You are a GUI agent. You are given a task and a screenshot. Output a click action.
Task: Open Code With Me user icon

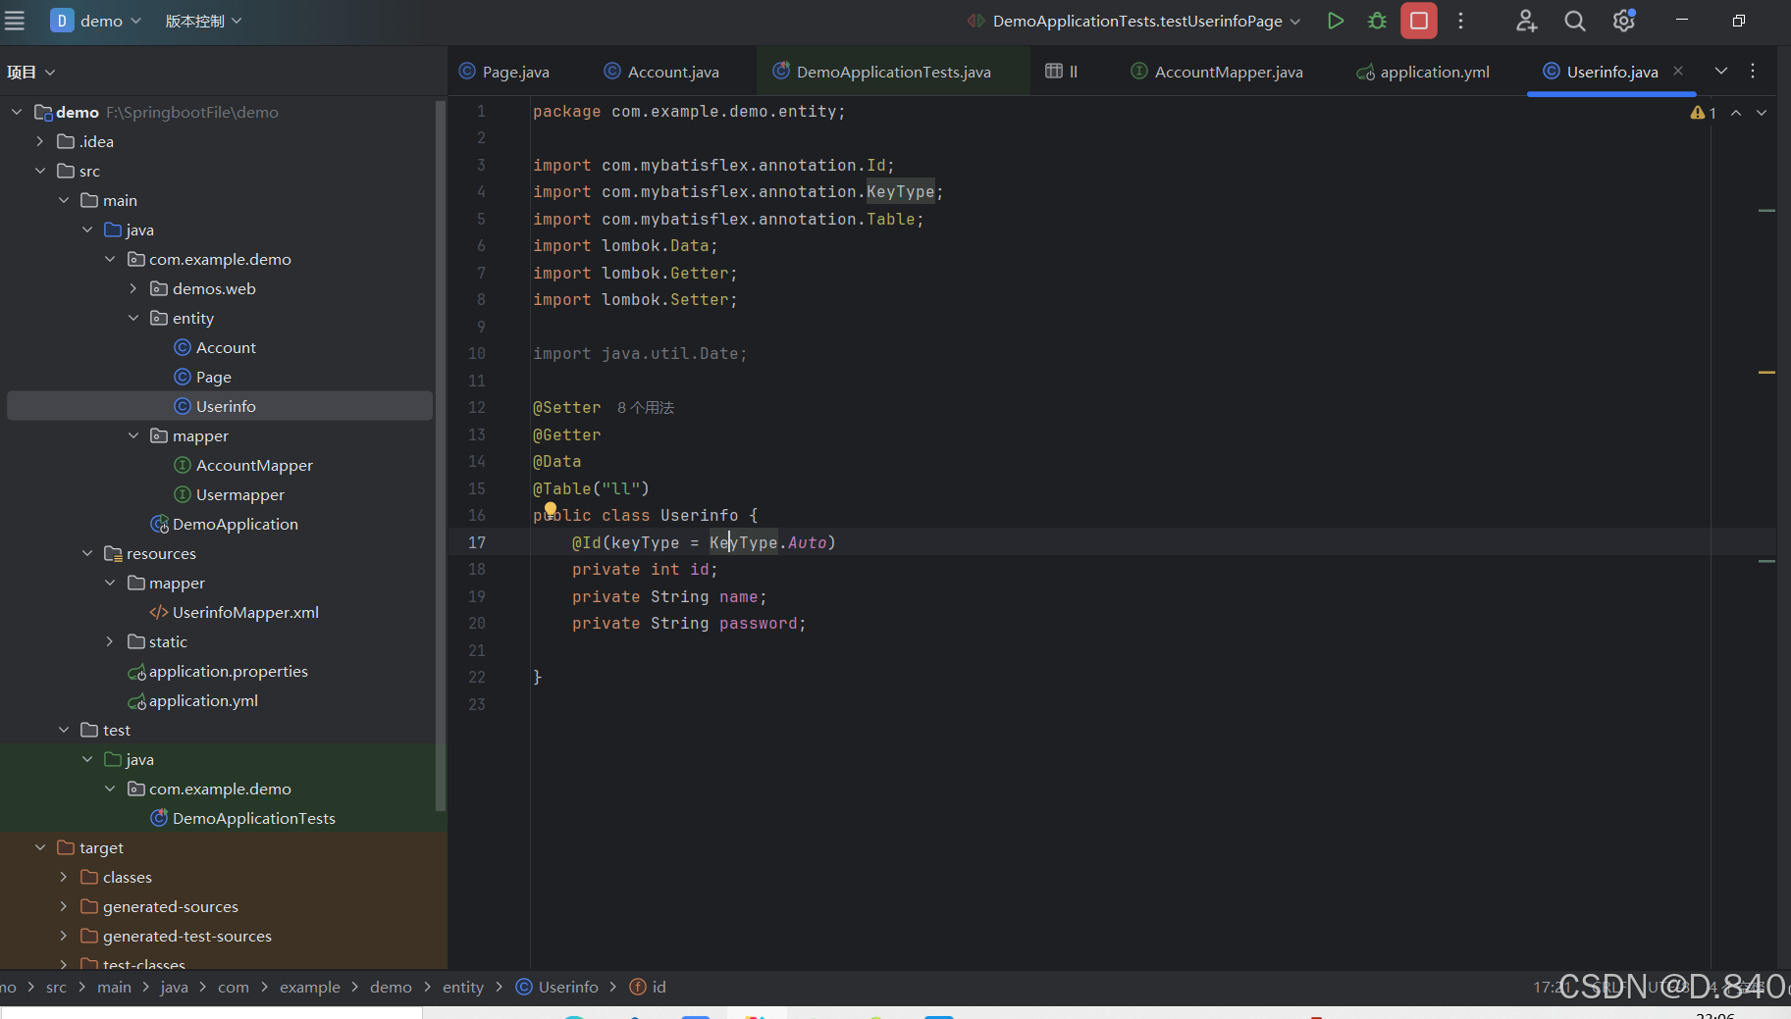1525,20
